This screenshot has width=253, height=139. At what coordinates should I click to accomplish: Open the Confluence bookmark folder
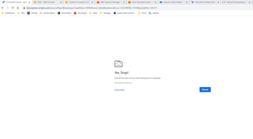(8, 13)
